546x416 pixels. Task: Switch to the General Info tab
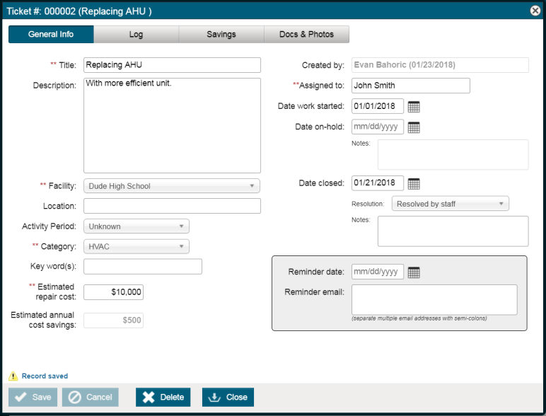tap(51, 34)
